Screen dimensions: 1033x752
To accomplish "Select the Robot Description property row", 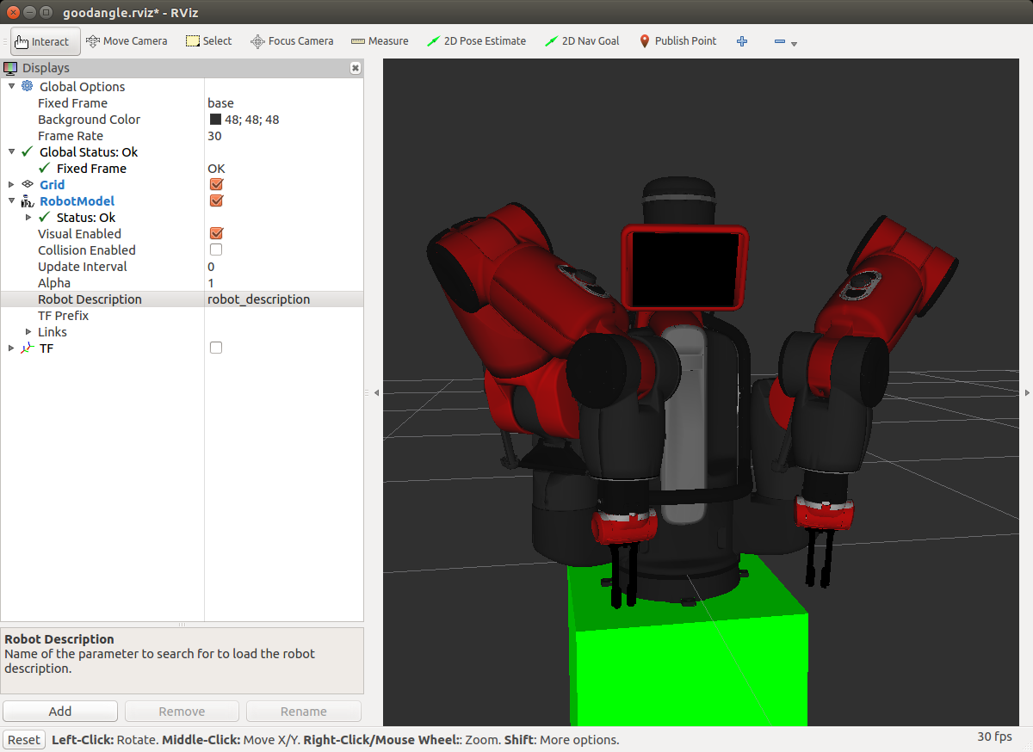I will [182, 299].
